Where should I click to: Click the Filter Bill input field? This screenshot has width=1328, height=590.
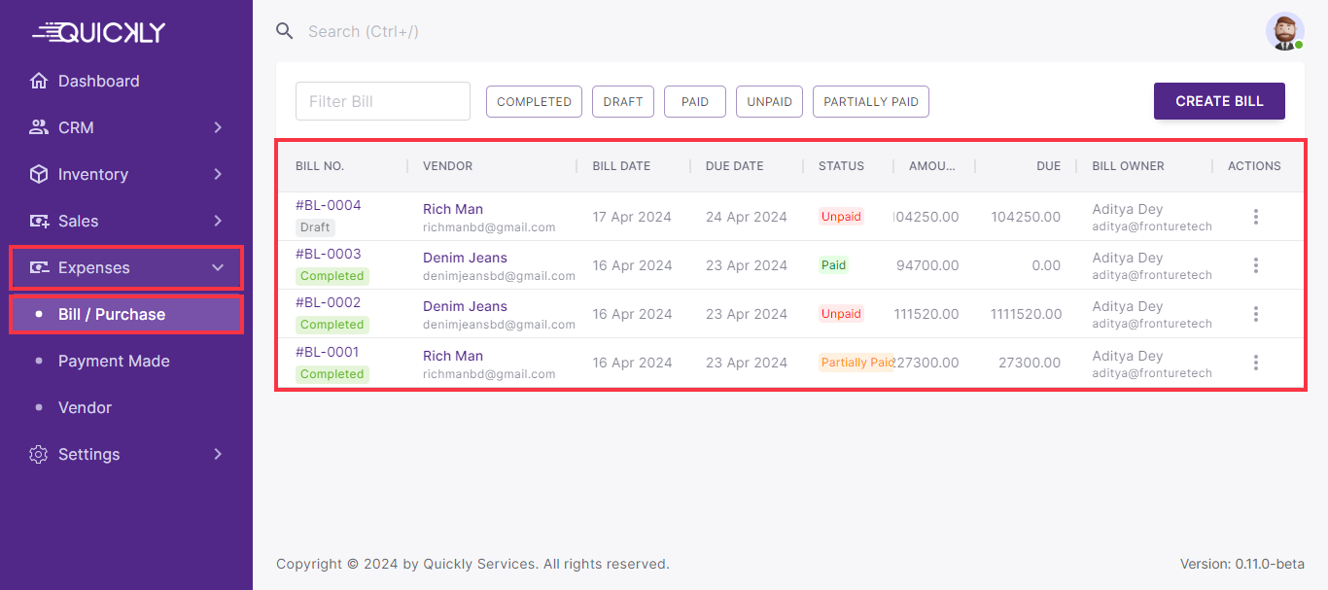[383, 101]
